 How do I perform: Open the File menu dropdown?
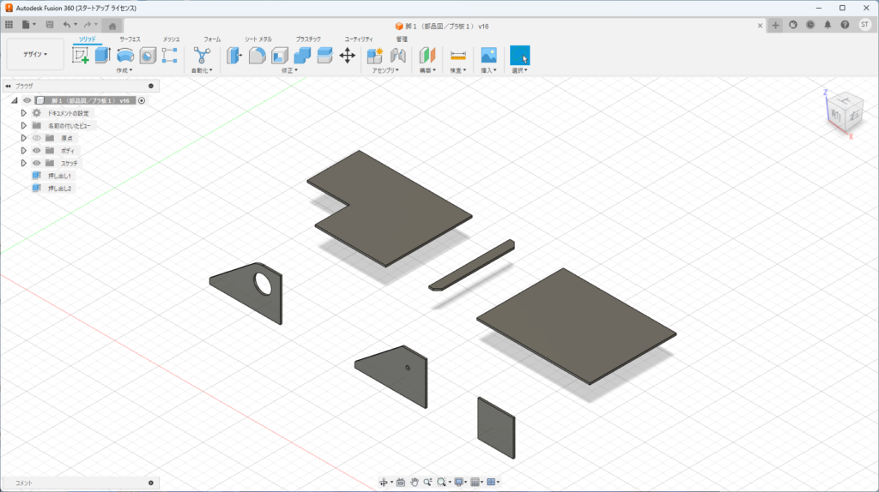[29, 25]
